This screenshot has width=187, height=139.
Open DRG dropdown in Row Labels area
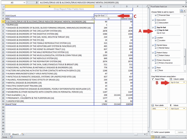166,109
